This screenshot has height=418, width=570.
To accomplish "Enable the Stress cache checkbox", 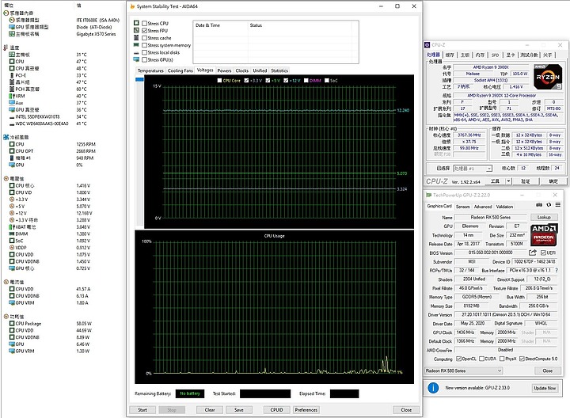I will pyautogui.click(x=144, y=38).
